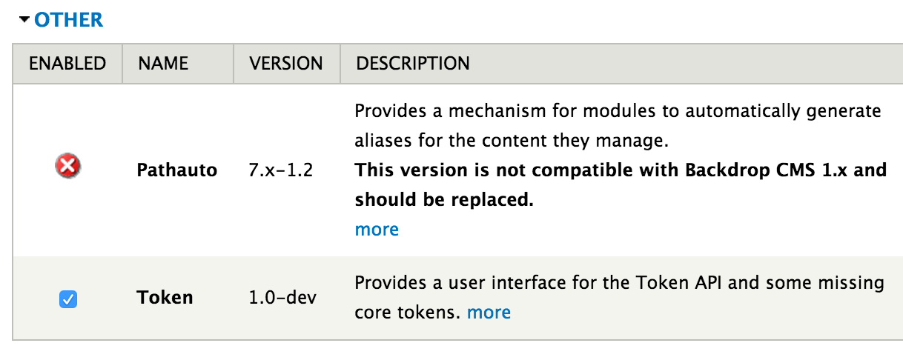The image size is (903, 360).
Task: Click the NAME column header
Action: [163, 64]
